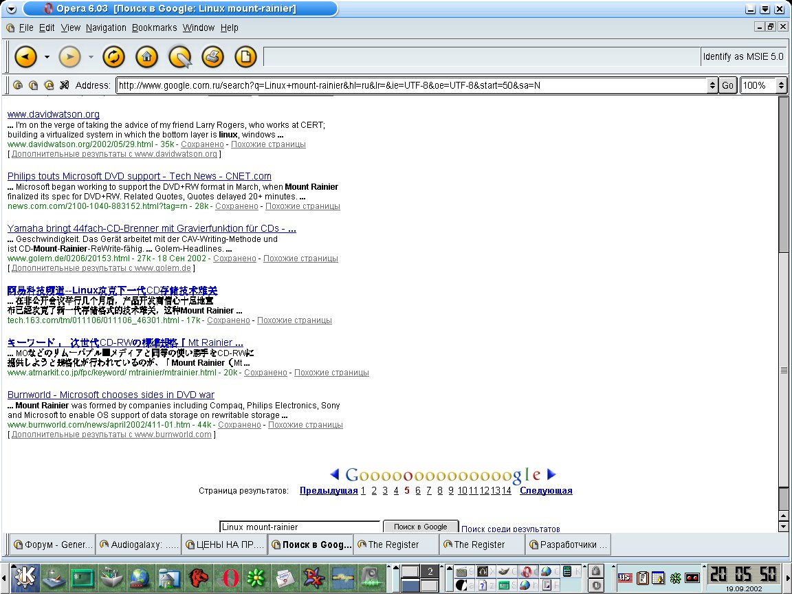Click the Go button

coord(727,85)
